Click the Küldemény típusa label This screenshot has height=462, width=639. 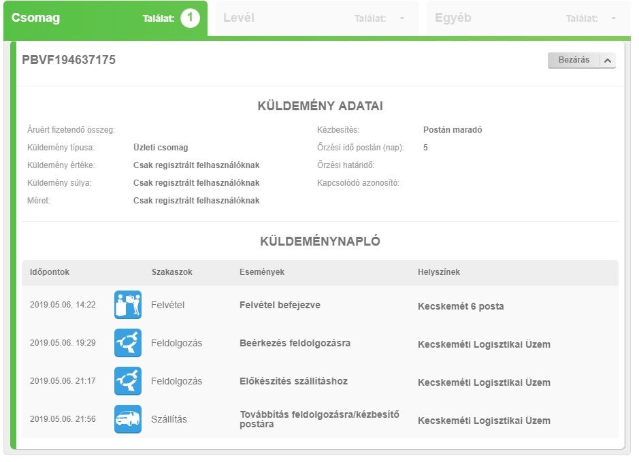(61, 148)
